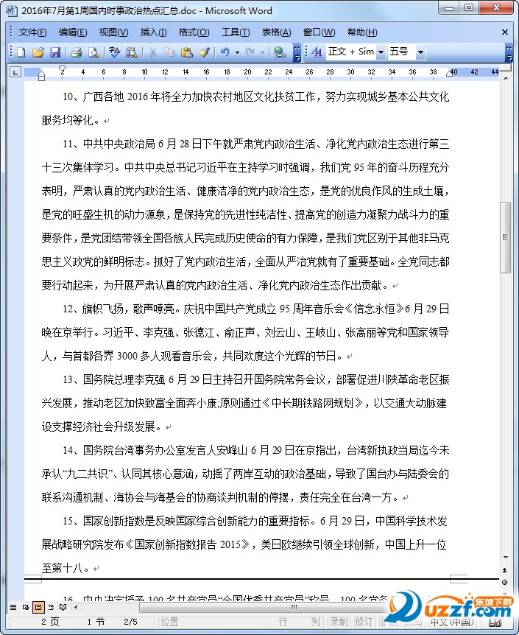Paste from the clipboard
519x635 pixels.
187,52
